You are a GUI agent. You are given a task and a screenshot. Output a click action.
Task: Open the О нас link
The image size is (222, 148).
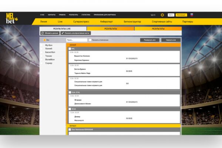42,15
